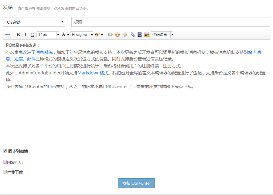
Task: Toggle underline formatting
Action: coord(32,35)
